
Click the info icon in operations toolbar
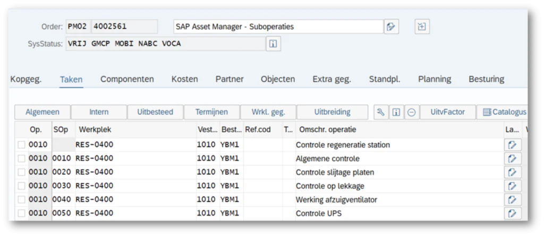[x=396, y=112]
